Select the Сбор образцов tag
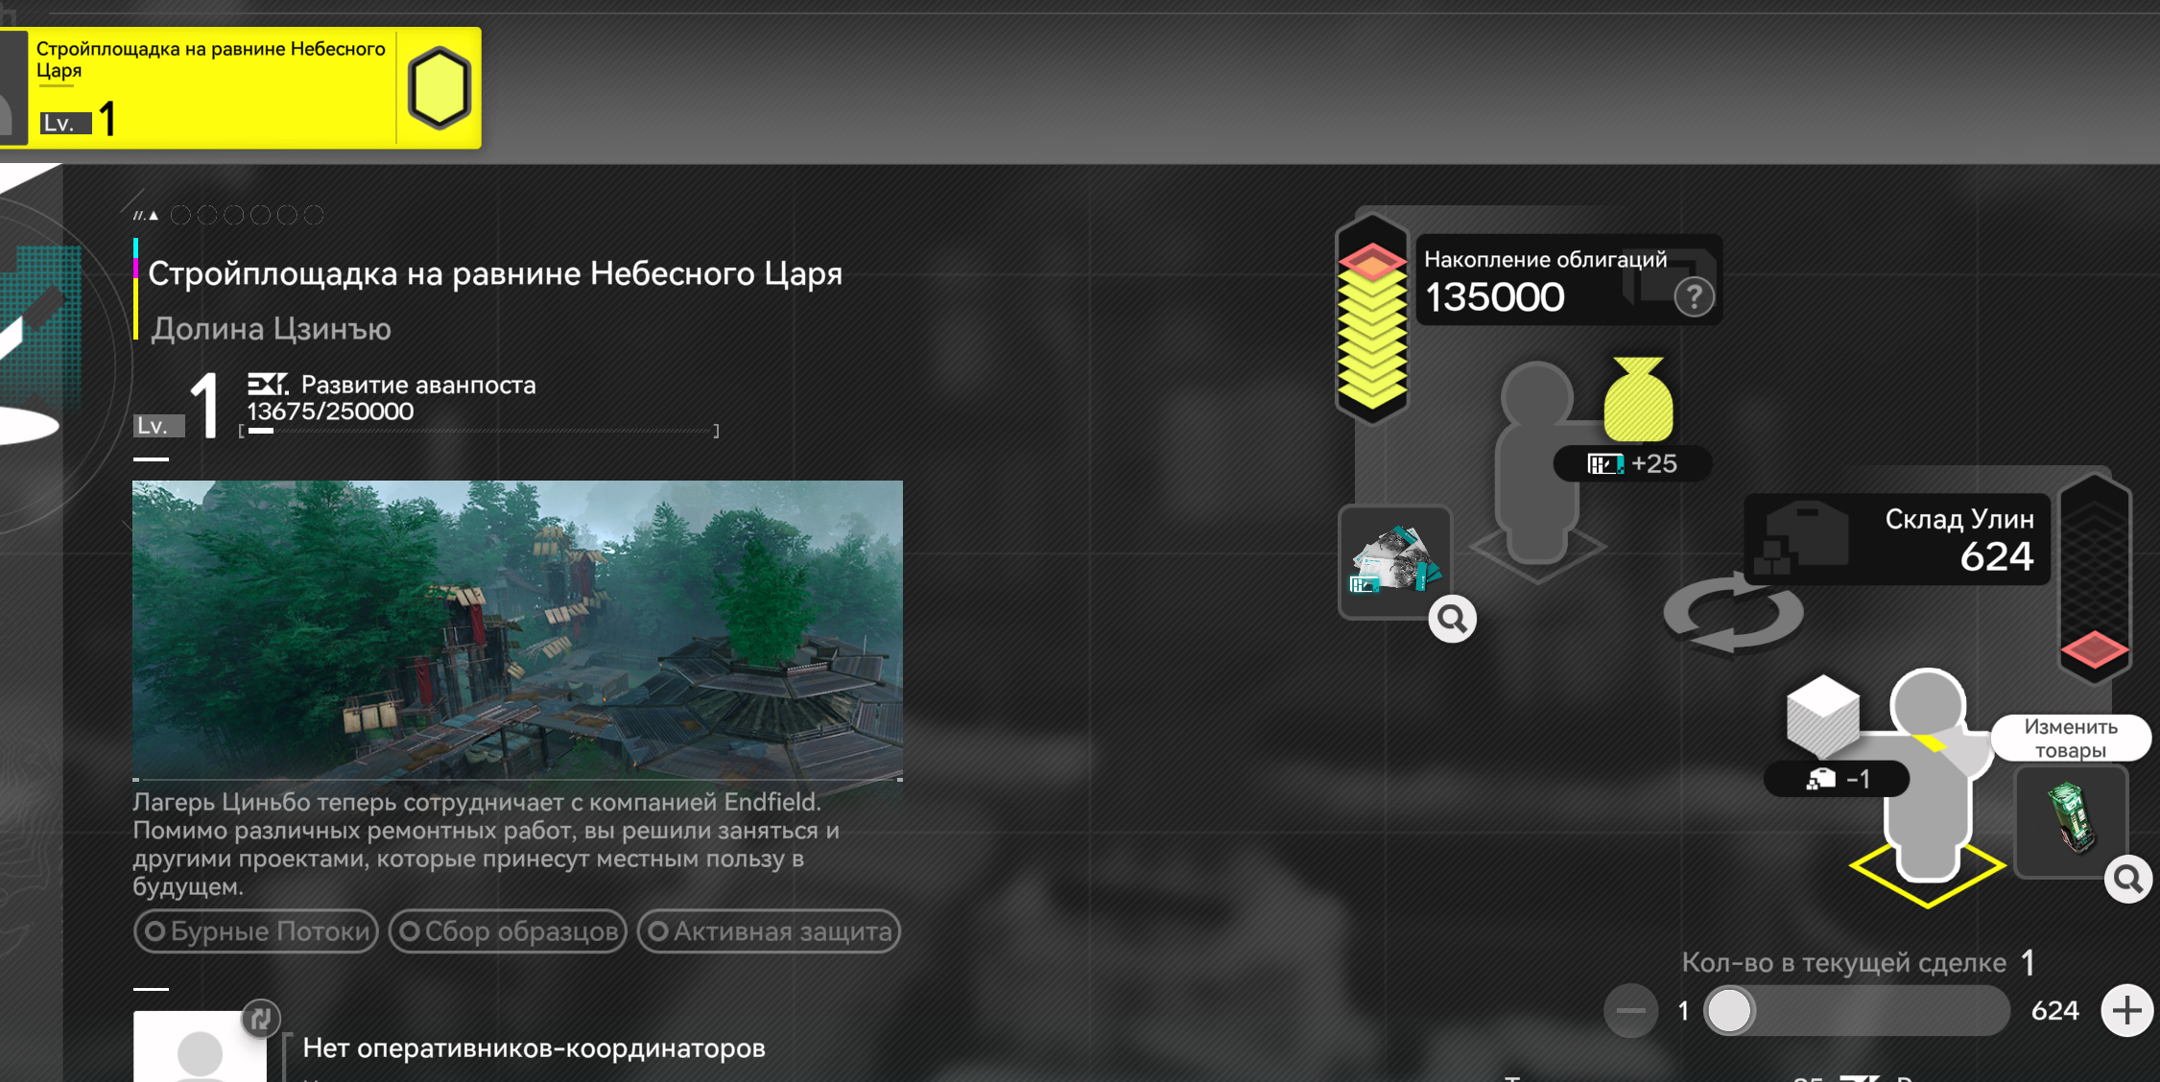Image resolution: width=2160 pixels, height=1082 pixels. [508, 931]
